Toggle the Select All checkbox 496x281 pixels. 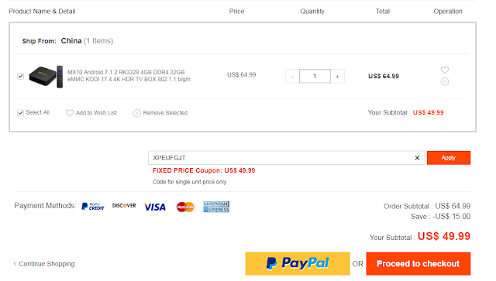21,113
